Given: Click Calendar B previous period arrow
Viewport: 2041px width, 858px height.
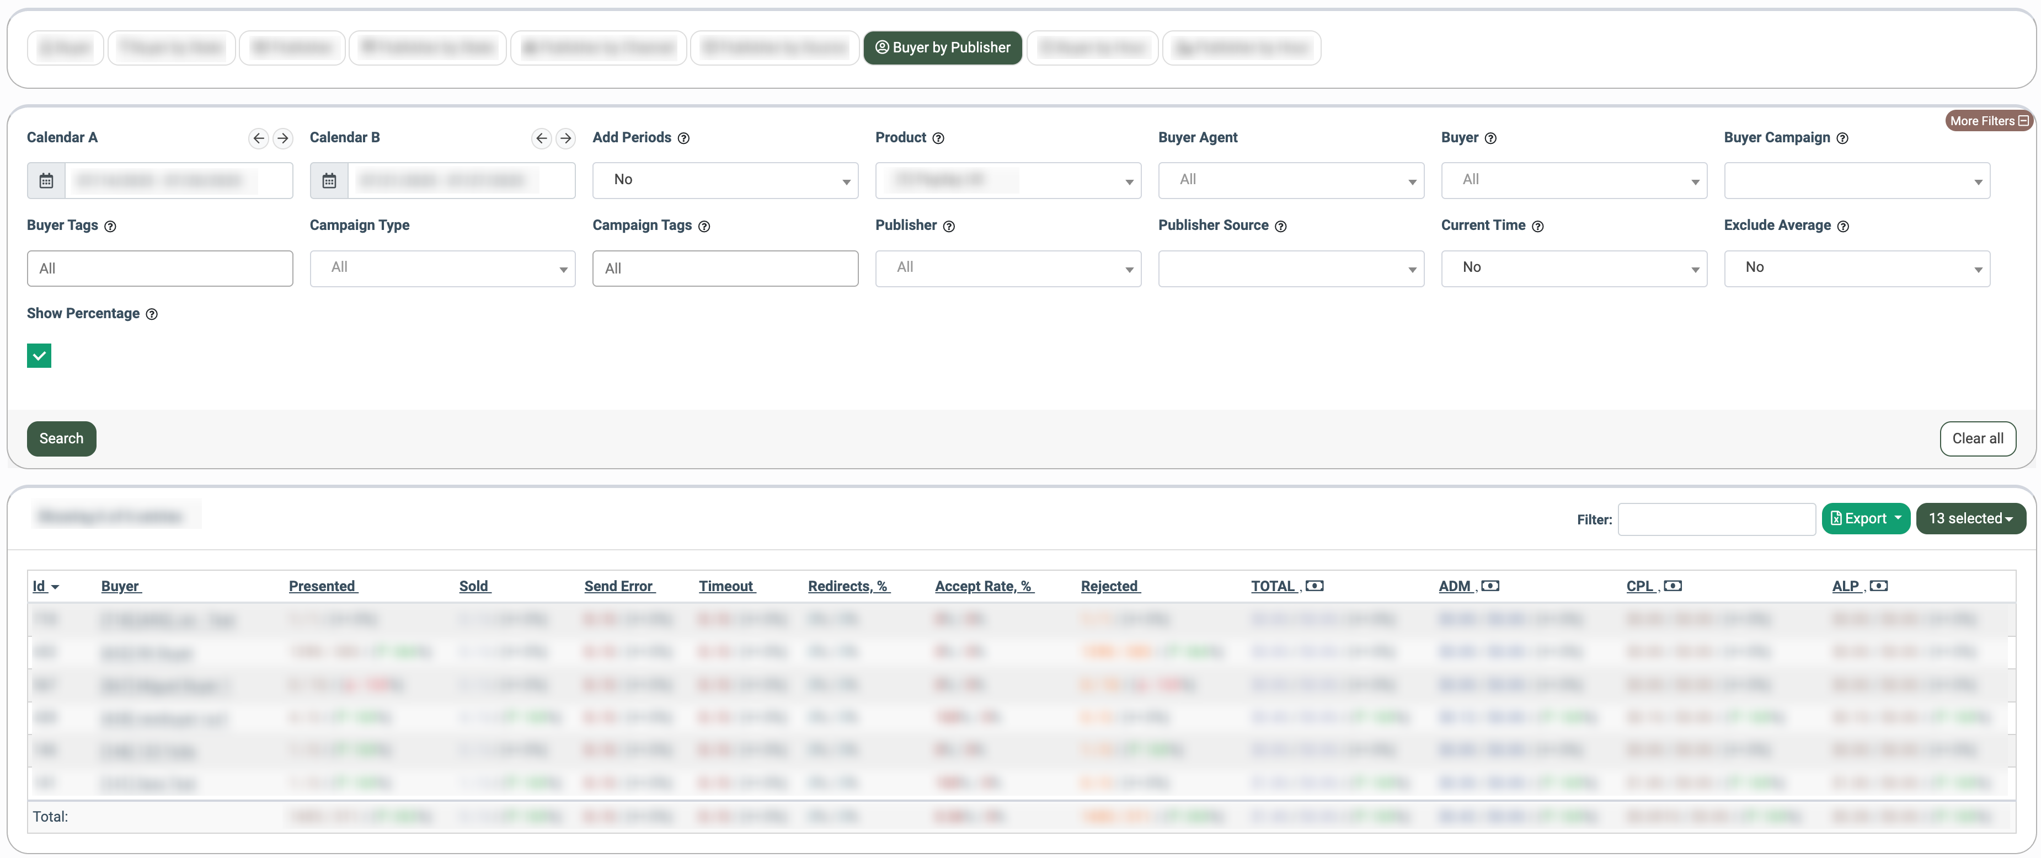Looking at the screenshot, I should (541, 138).
